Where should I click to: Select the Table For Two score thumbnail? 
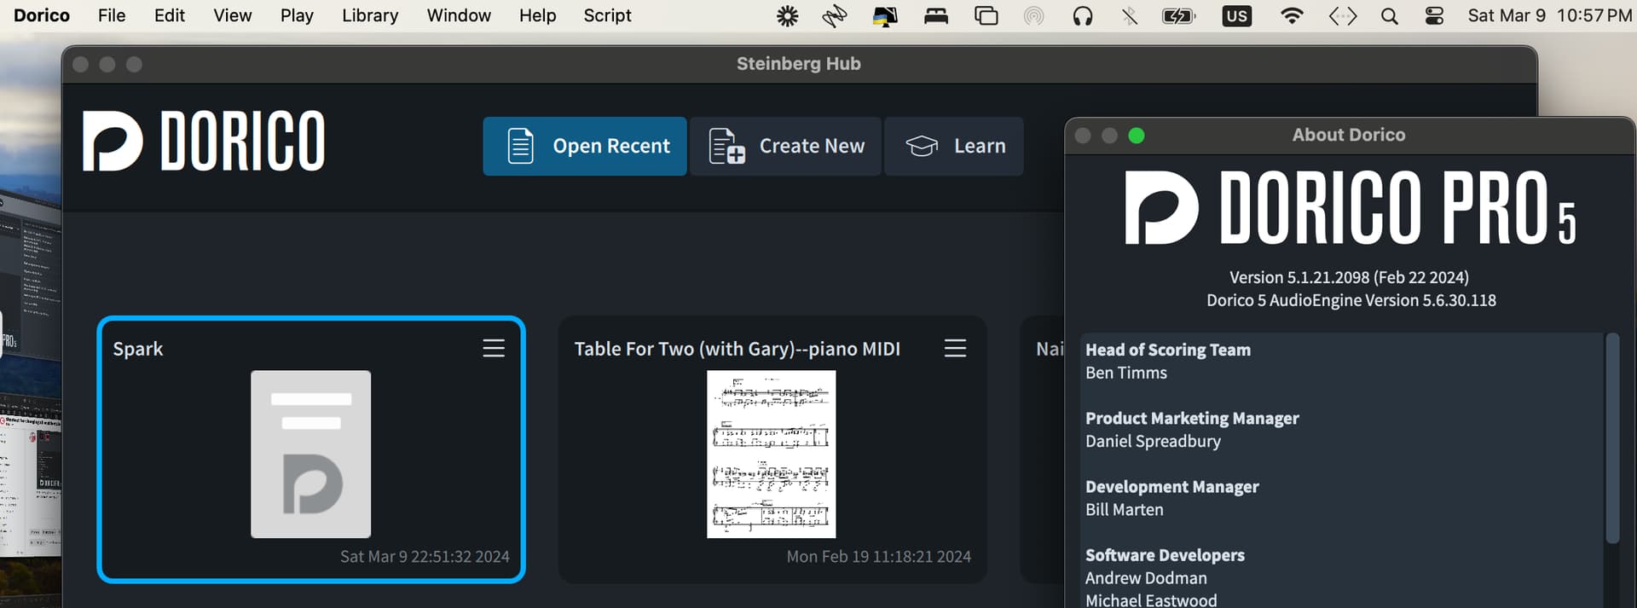(772, 454)
